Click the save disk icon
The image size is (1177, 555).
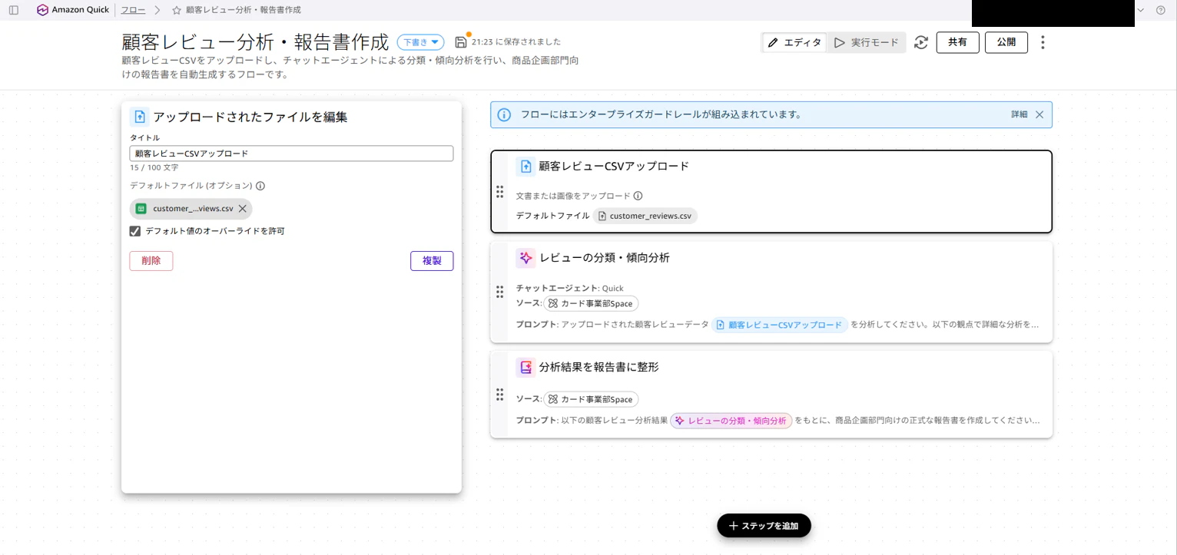coord(461,41)
